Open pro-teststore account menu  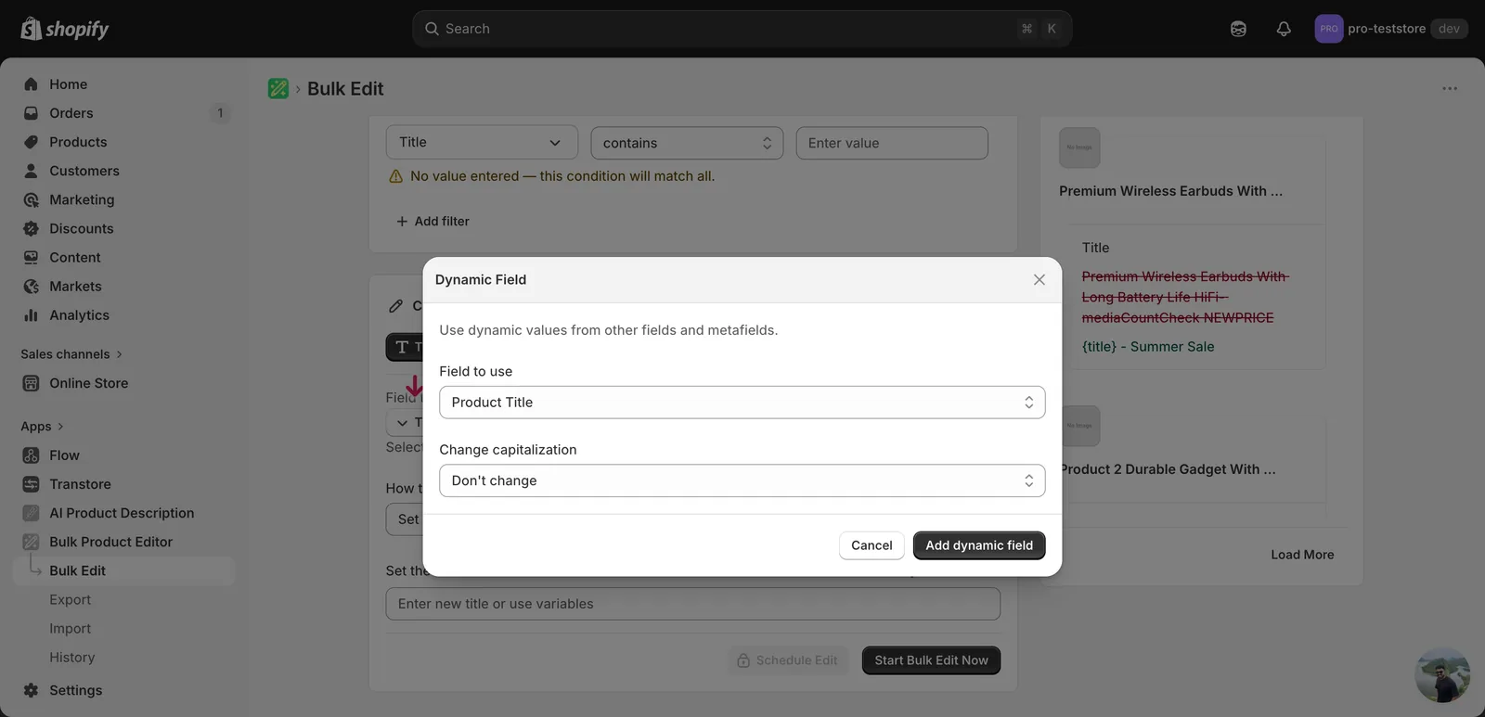1391,29
